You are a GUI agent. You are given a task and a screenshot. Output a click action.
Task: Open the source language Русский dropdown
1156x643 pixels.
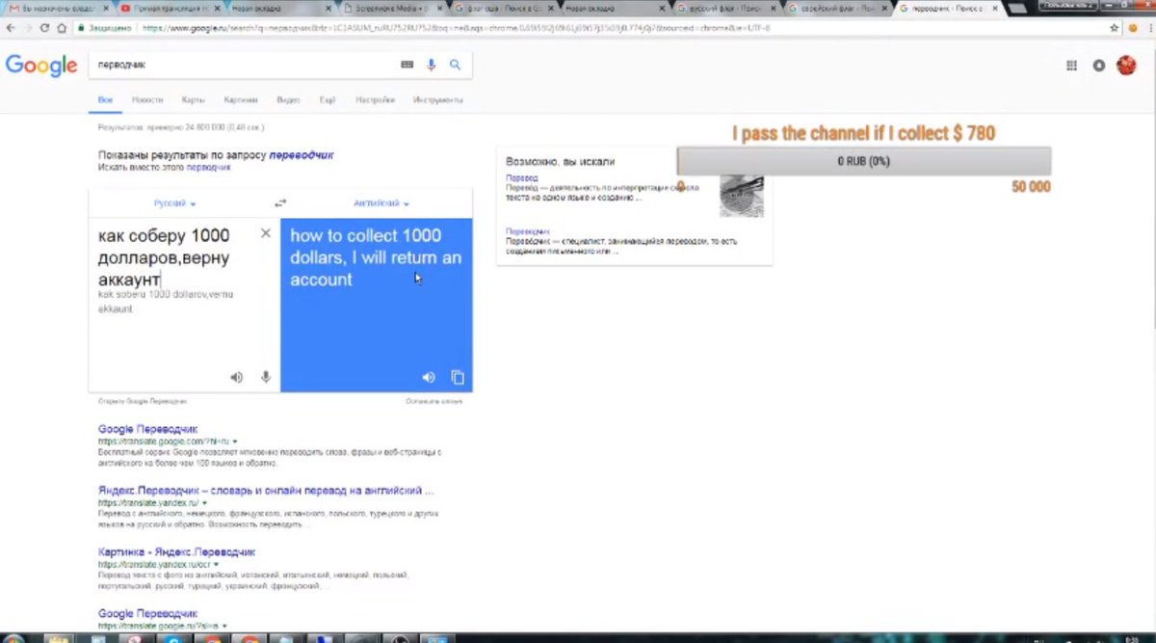(175, 203)
